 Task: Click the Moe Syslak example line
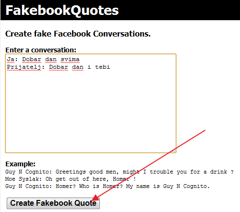[71, 179]
